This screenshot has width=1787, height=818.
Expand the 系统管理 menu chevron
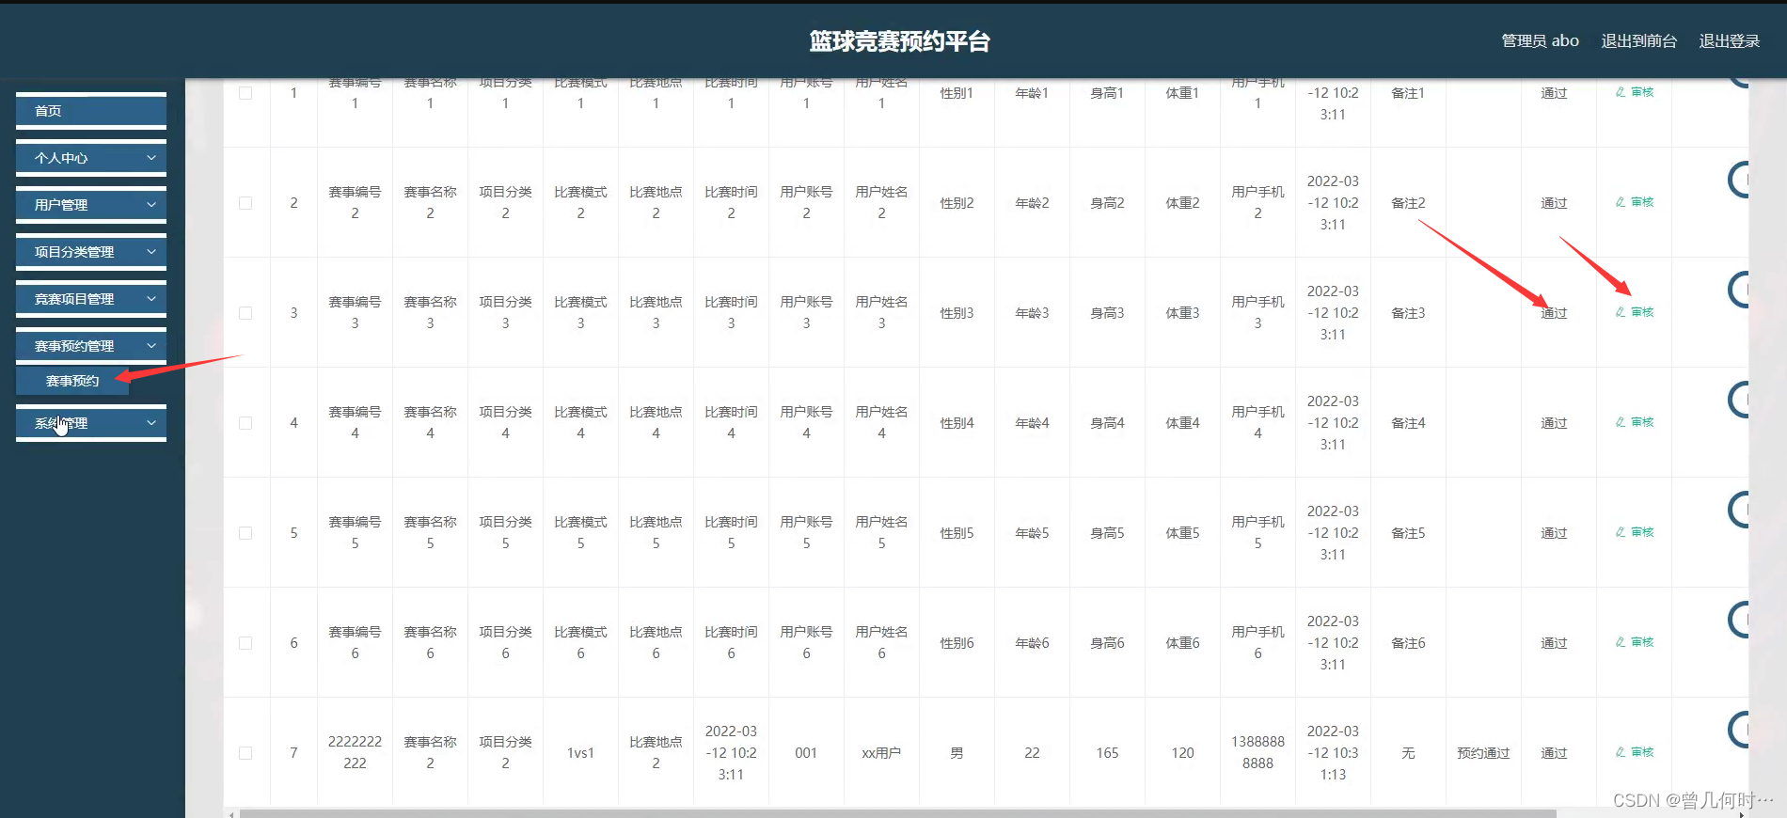(x=151, y=423)
